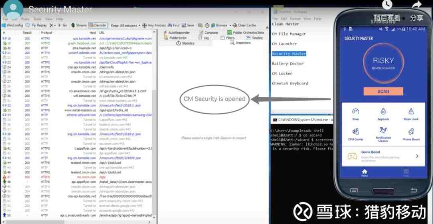
Task: Tap the RISKY status circle on phone
Action: click(x=383, y=63)
